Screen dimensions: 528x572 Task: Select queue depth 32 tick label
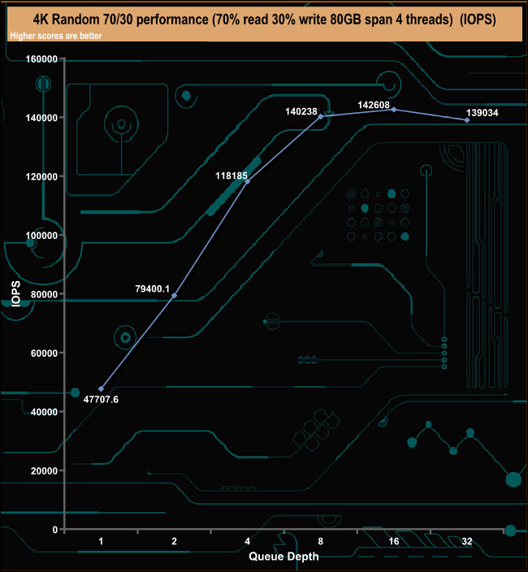466,542
